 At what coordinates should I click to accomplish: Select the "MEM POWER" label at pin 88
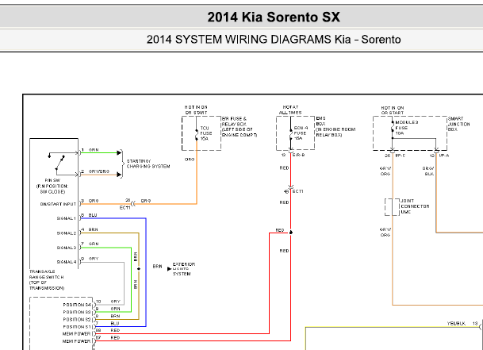76,334
